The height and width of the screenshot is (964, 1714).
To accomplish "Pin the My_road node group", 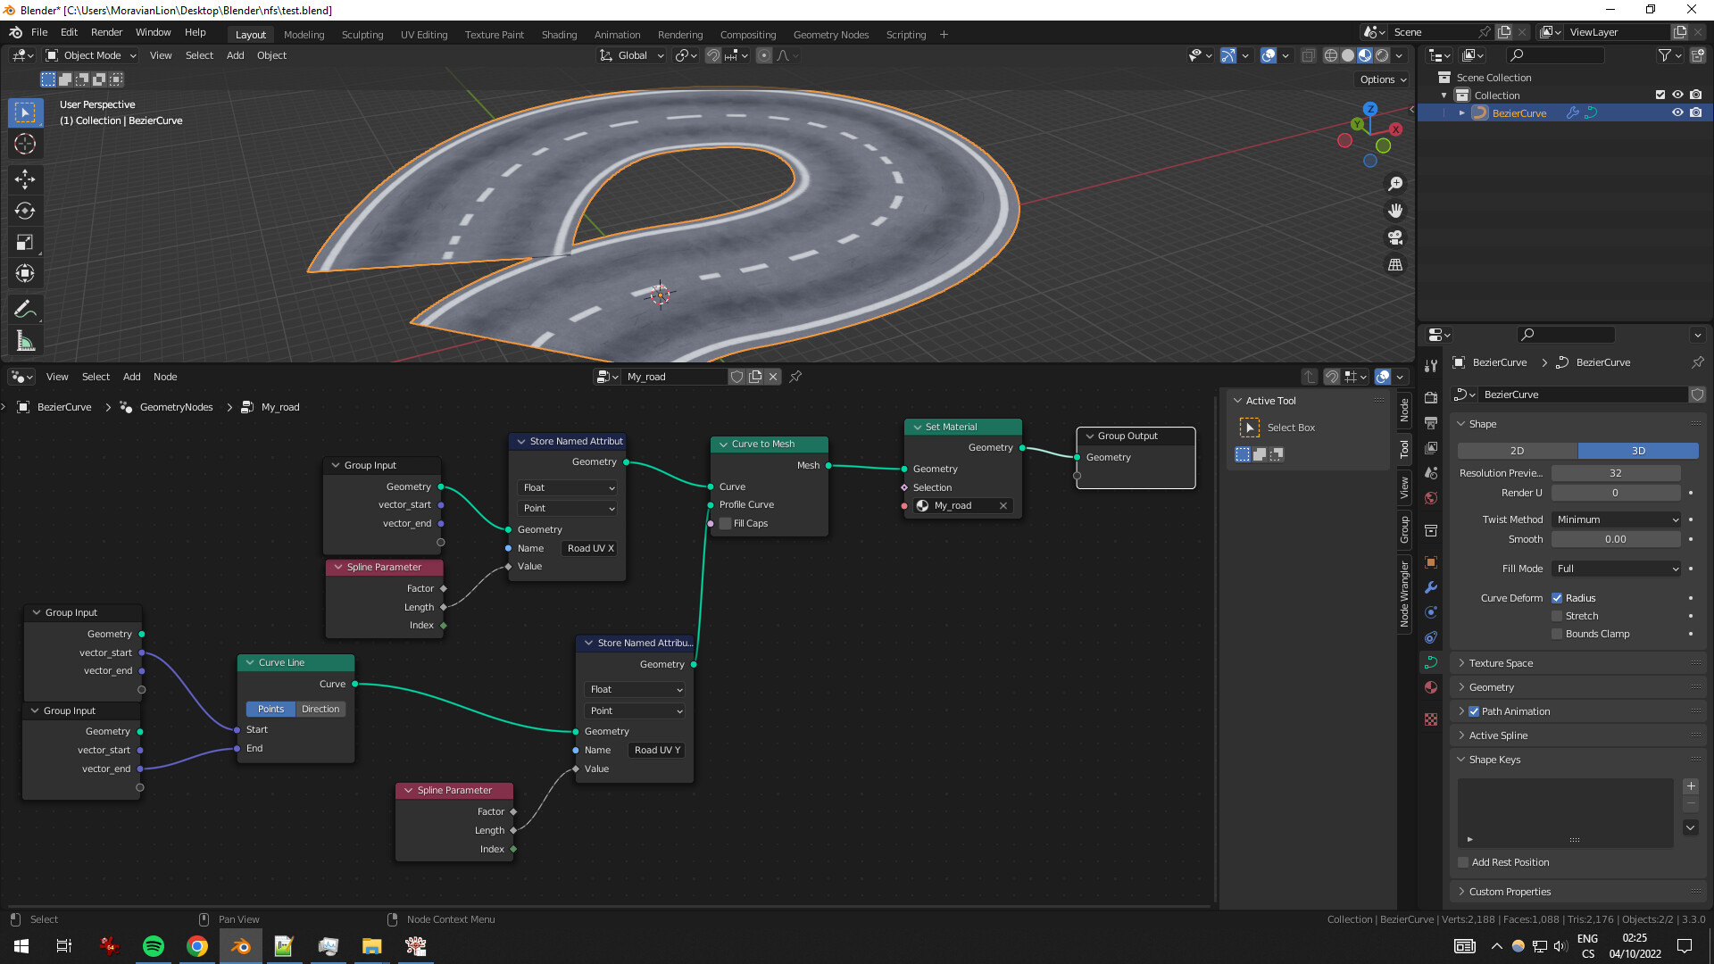I will pos(795,377).
